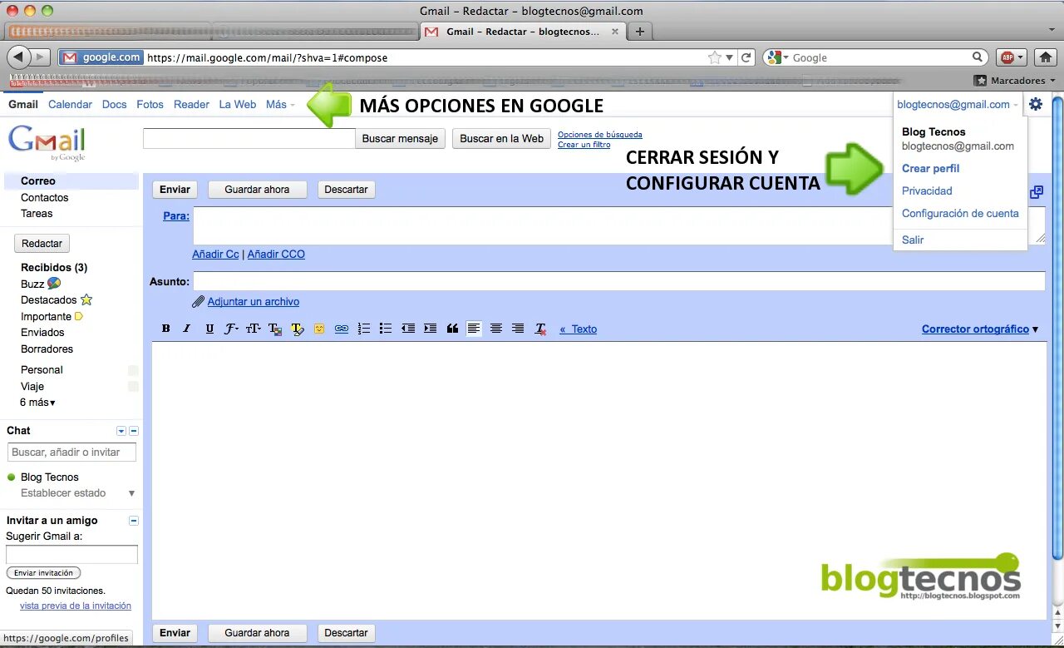Open the font size picker

coord(254,329)
